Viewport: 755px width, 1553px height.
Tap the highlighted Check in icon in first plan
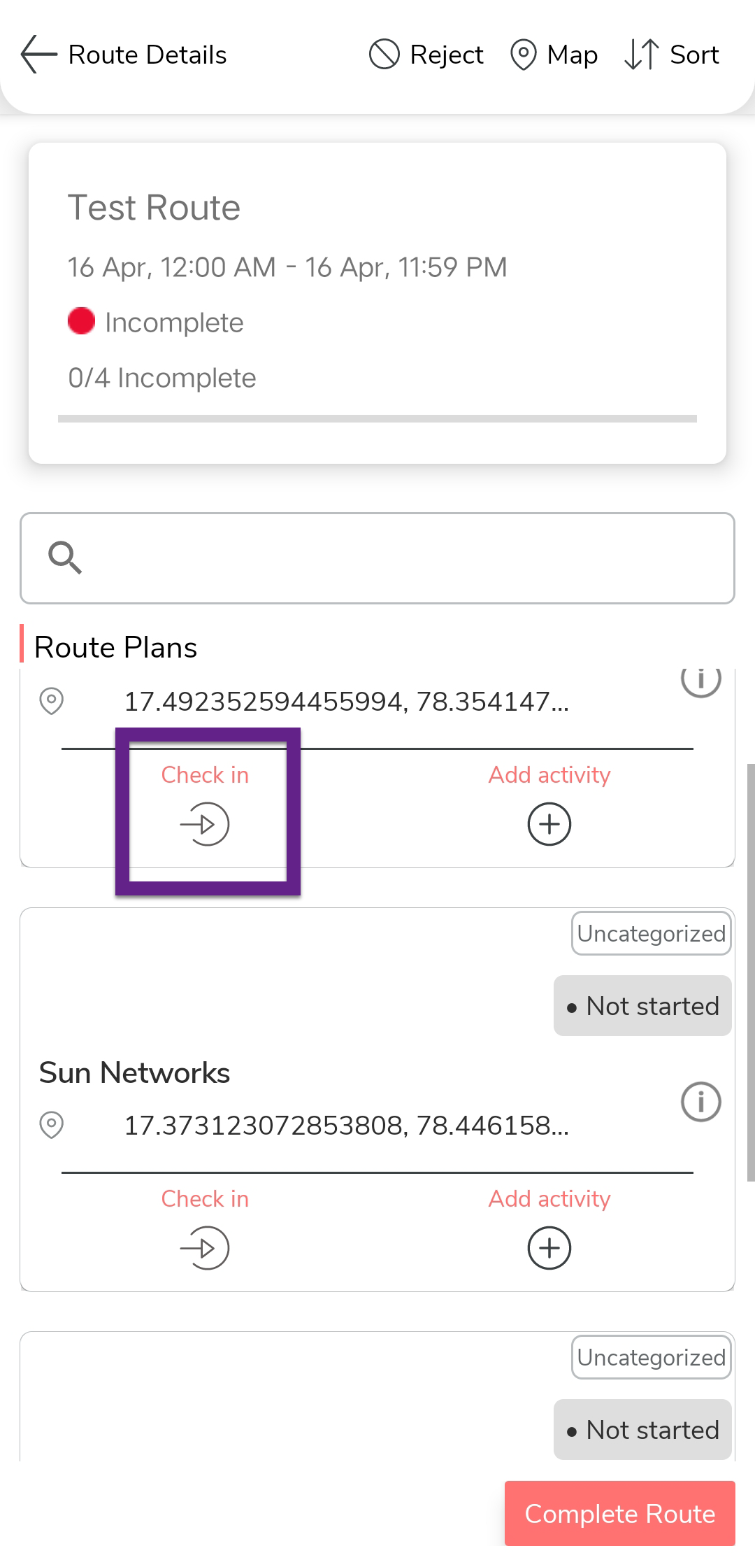[205, 824]
